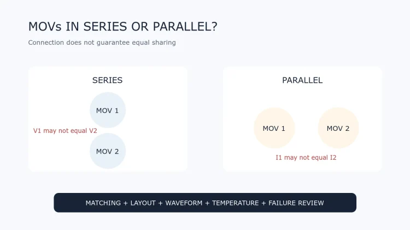Select the orange MOV 1 circle under PARALLEL
Image resolution: width=410 pixels, height=230 pixels.
[274, 128]
